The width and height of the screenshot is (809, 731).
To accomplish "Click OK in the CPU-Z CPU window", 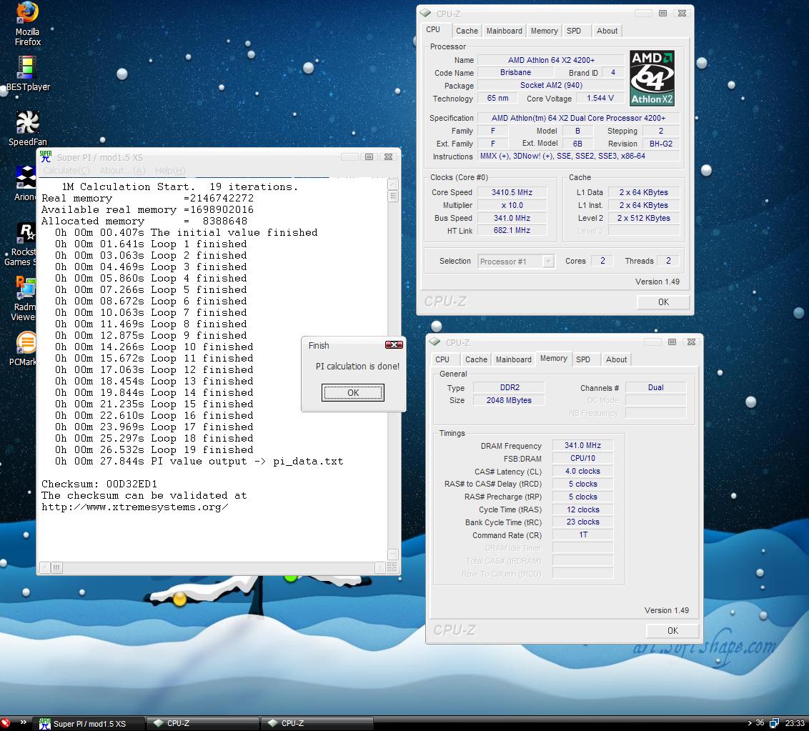I will (x=662, y=302).
